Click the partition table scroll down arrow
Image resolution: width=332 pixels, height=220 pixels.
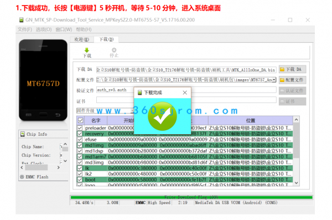(296, 183)
